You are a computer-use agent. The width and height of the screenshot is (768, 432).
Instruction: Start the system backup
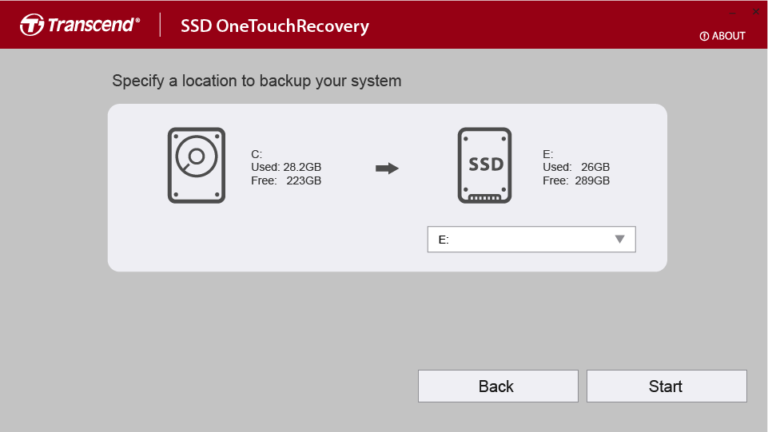pos(667,386)
